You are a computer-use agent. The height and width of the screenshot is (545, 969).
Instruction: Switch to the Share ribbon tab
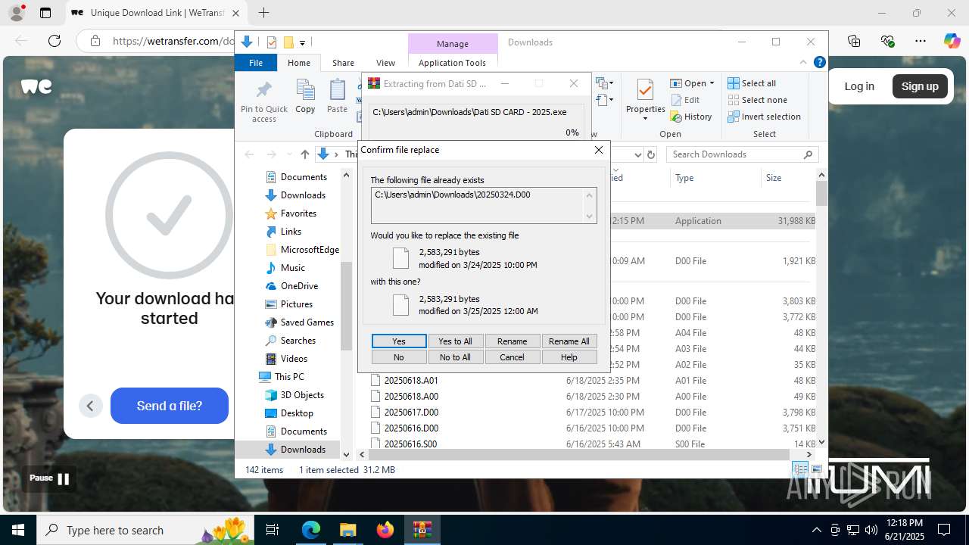point(343,63)
